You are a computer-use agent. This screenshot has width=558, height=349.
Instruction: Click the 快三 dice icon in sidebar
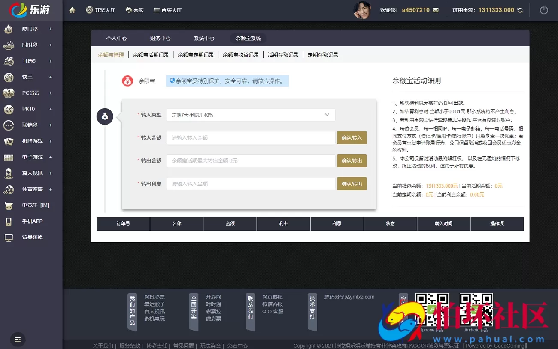pyautogui.click(x=9, y=77)
